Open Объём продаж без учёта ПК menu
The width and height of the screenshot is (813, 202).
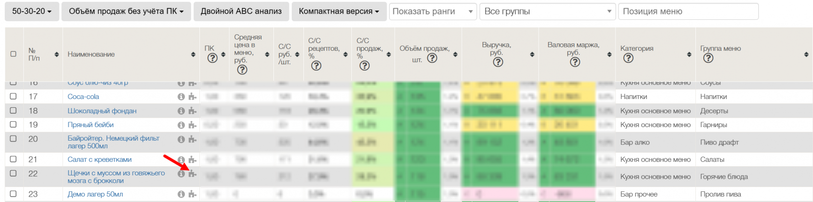(126, 11)
